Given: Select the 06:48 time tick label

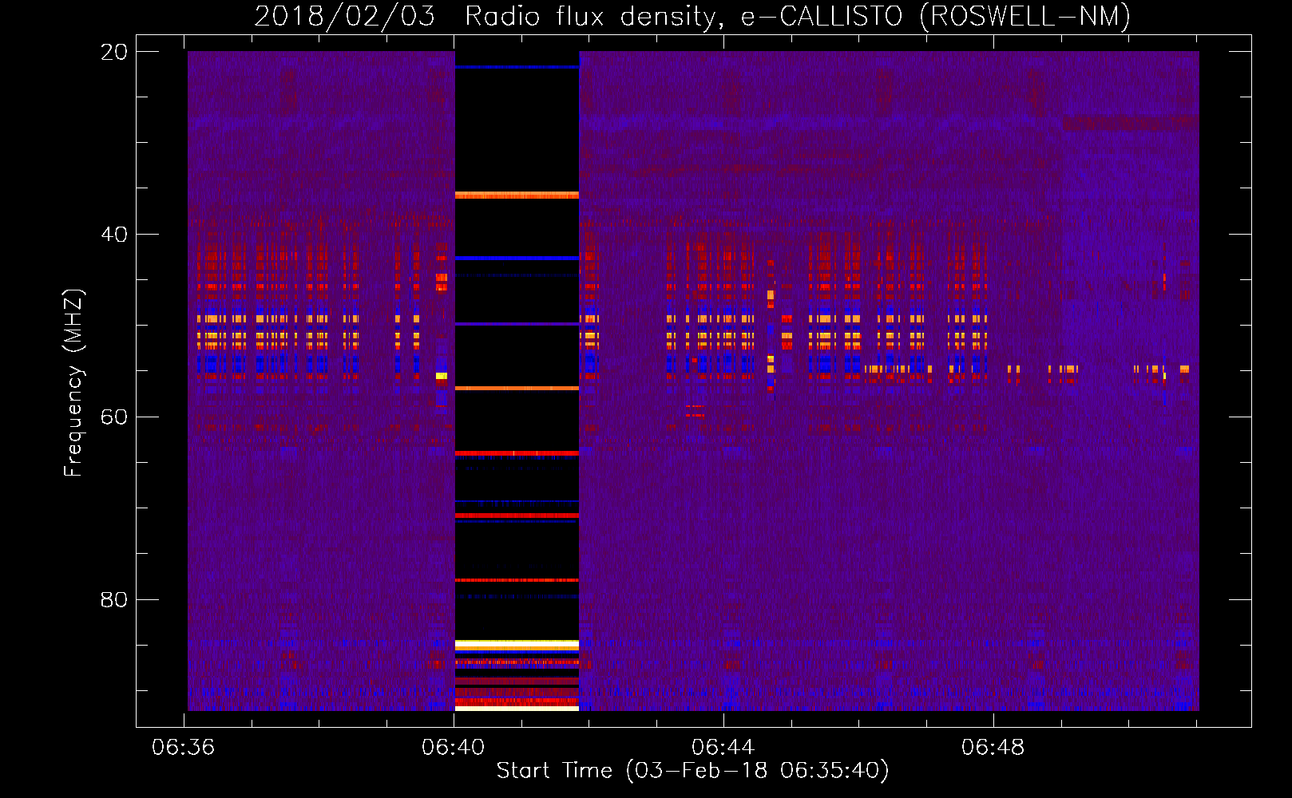Looking at the screenshot, I should [993, 747].
